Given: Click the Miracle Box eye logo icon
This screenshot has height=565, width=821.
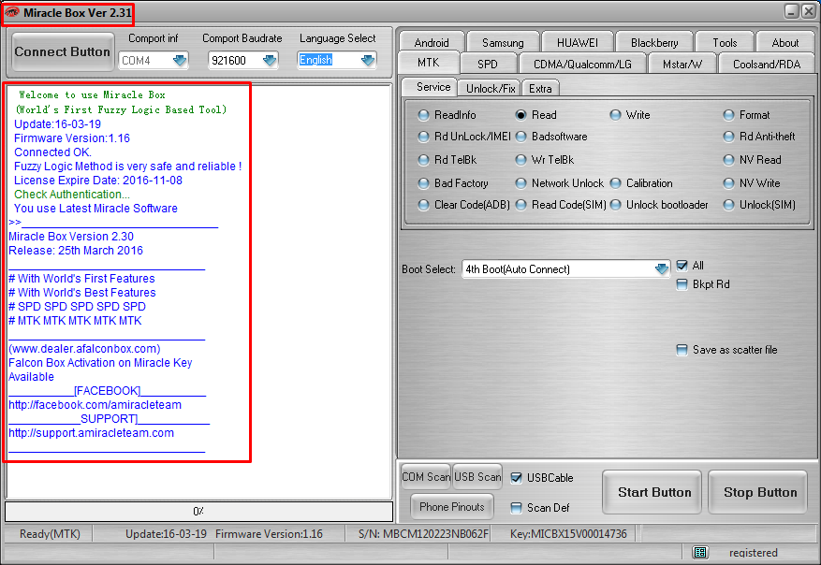Looking at the screenshot, I should [x=12, y=12].
